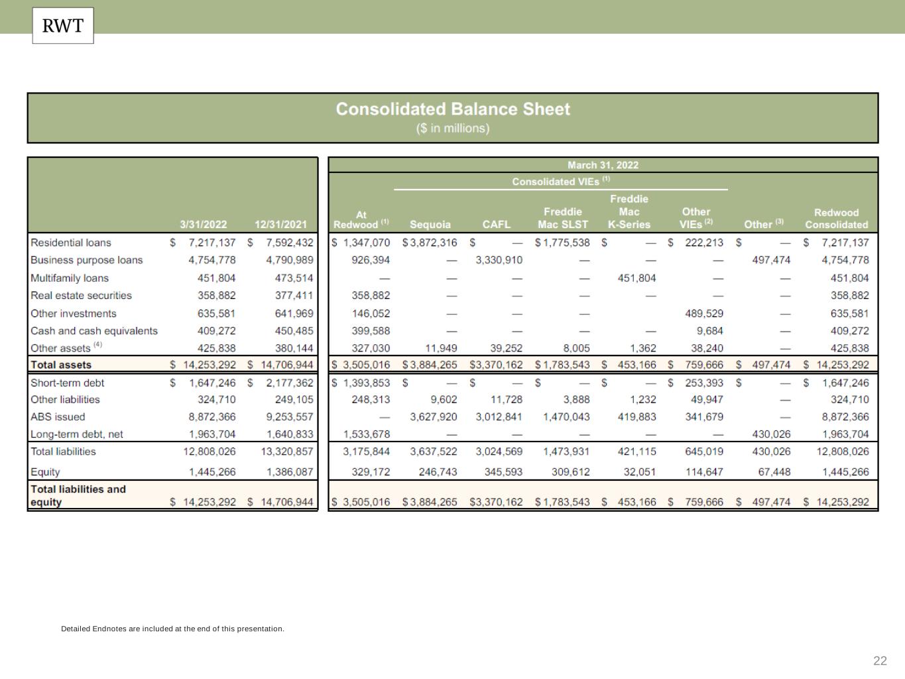Screen dimensions: 905x679
Task: Select the Residential loans row label
Action: tap(71, 243)
